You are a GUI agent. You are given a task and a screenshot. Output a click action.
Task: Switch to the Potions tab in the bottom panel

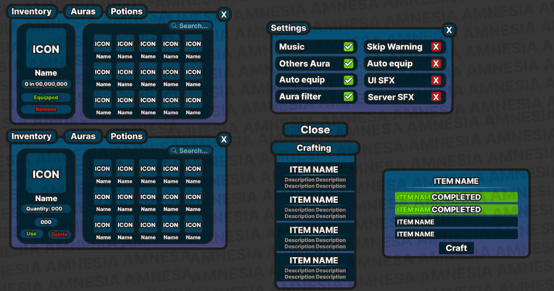tap(126, 136)
